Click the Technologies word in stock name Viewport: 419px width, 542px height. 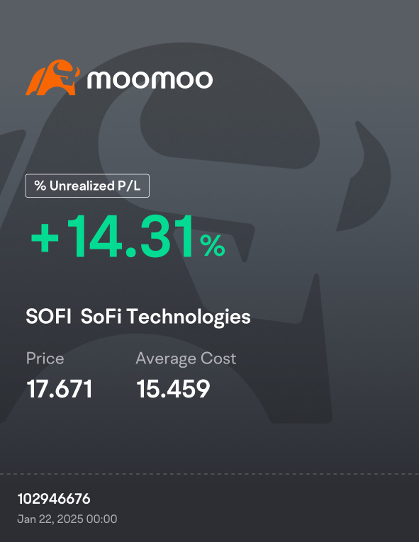[x=189, y=317]
